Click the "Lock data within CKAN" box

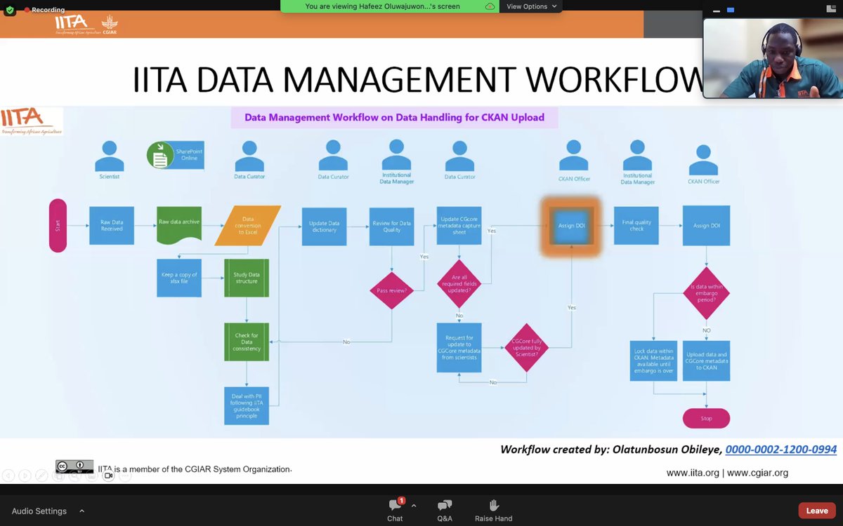pos(654,360)
